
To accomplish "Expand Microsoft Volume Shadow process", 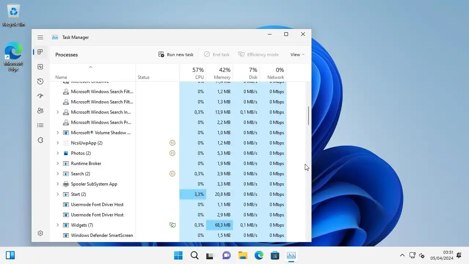I will pyautogui.click(x=58, y=133).
